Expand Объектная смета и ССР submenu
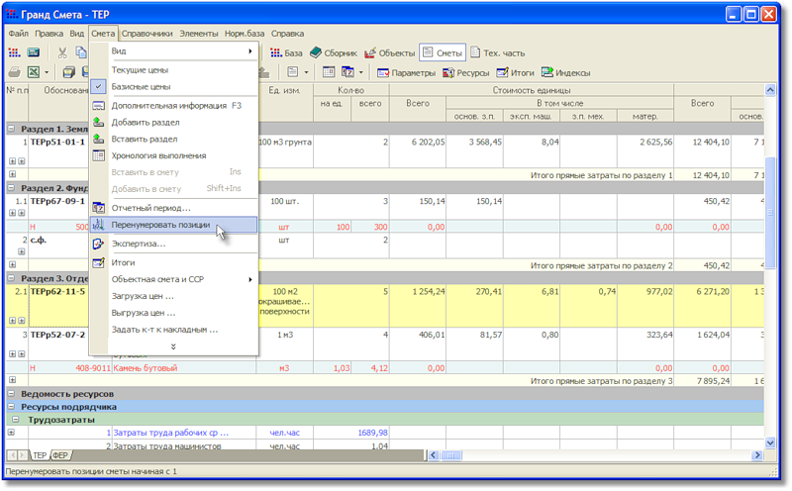The width and height of the screenshot is (792, 491). tap(174, 279)
